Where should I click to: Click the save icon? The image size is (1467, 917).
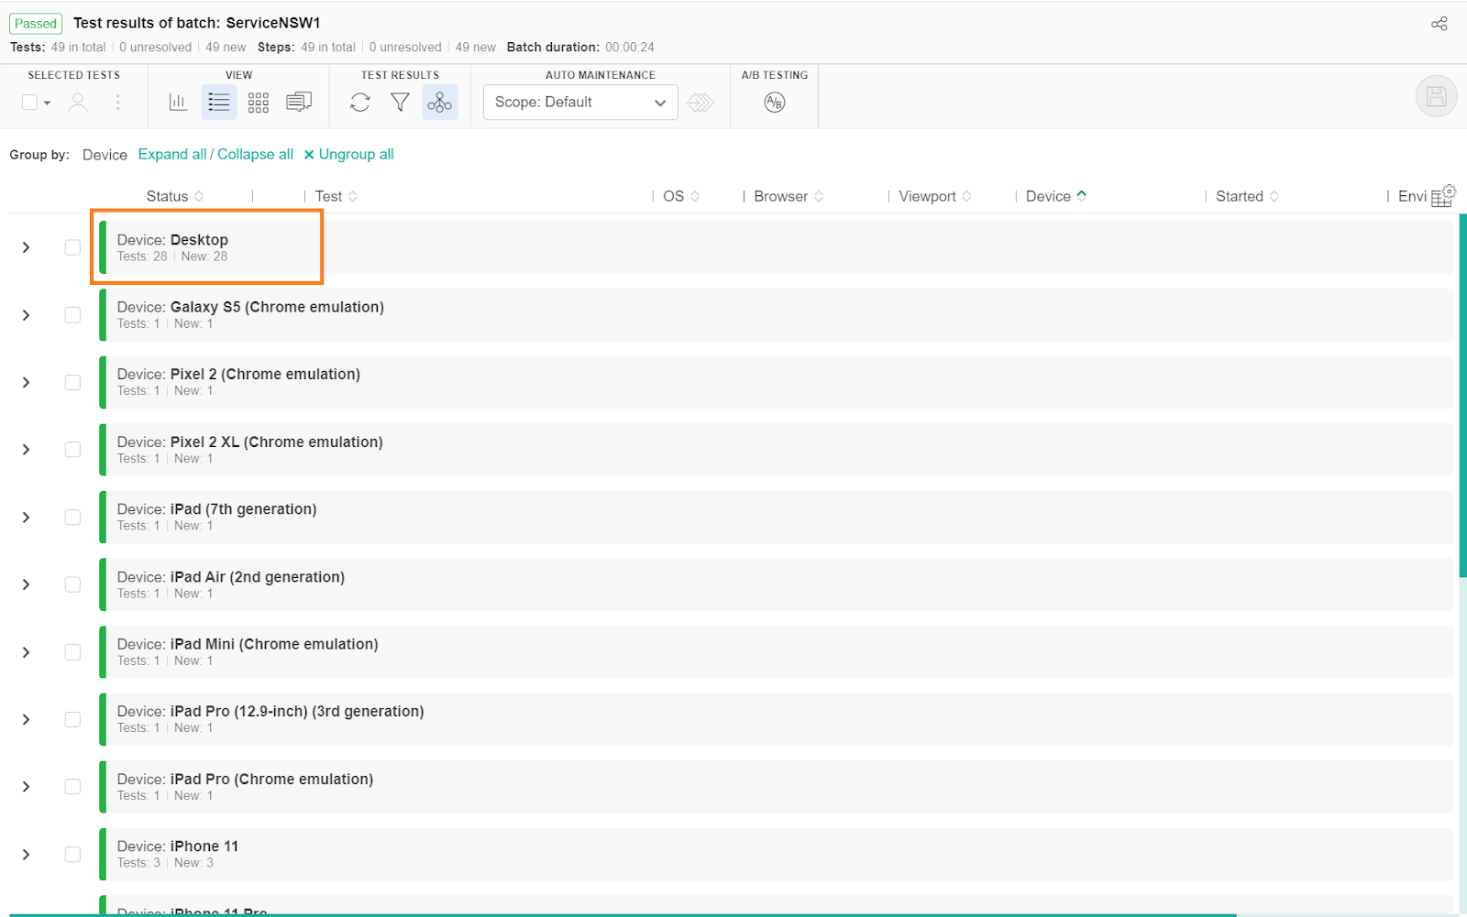tap(1436, 96)
